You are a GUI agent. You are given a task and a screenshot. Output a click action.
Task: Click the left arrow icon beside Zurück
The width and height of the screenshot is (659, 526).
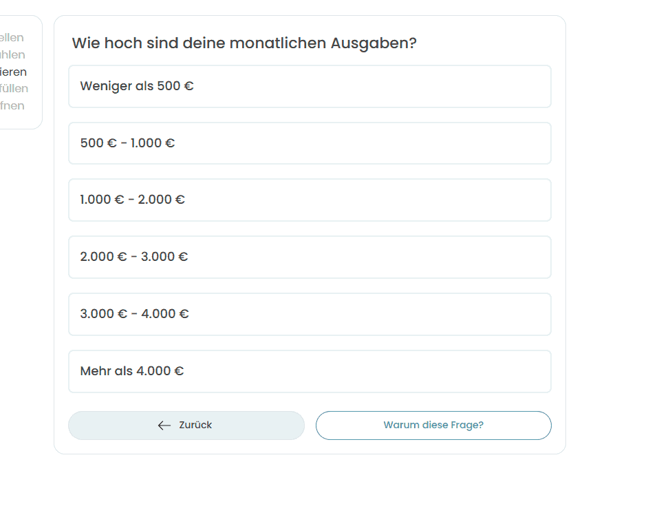coord(164,425)
